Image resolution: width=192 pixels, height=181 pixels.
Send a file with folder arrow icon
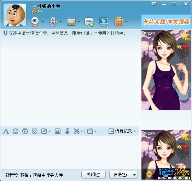[71, 22]
